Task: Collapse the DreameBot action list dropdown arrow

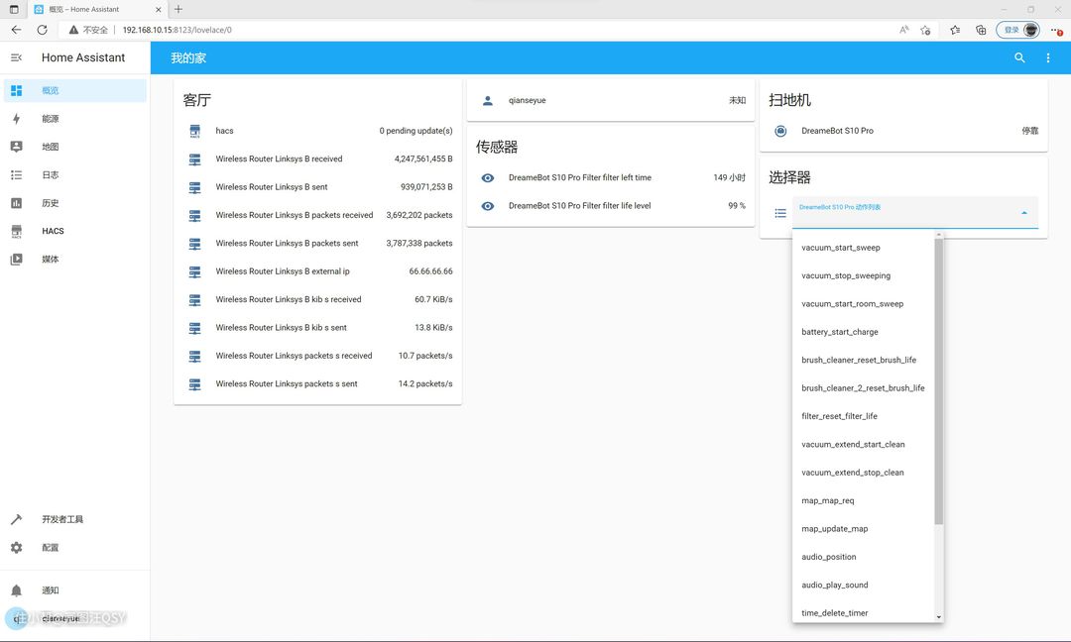Action: click(x=1023, y=213)
